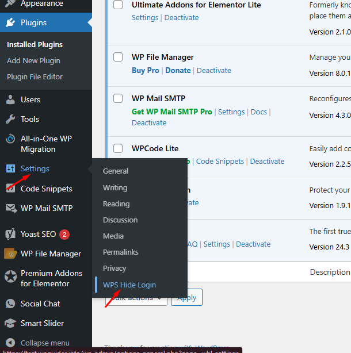The width and height of the screenshot is (351, 353).
Task: Open Smart Slider menu
Action: pos(42,323)
